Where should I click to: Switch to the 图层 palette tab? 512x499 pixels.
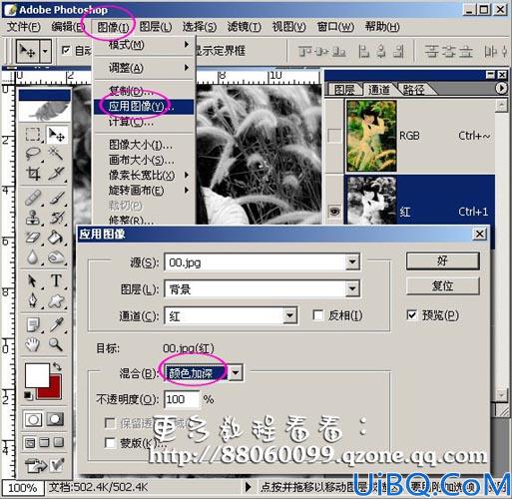[344, 89]
